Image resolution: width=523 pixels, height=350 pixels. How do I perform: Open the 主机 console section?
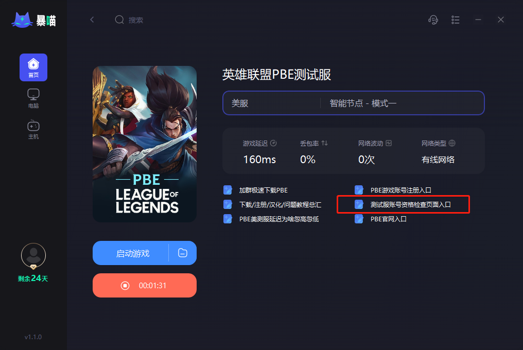pos(33,130)
